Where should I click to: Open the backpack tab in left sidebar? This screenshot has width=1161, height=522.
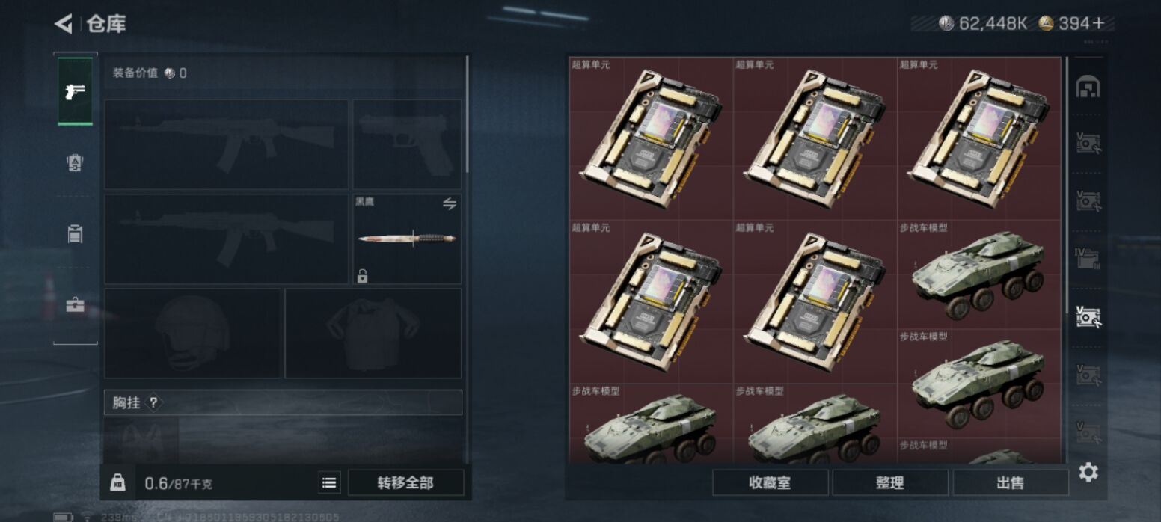pos(75,233)
